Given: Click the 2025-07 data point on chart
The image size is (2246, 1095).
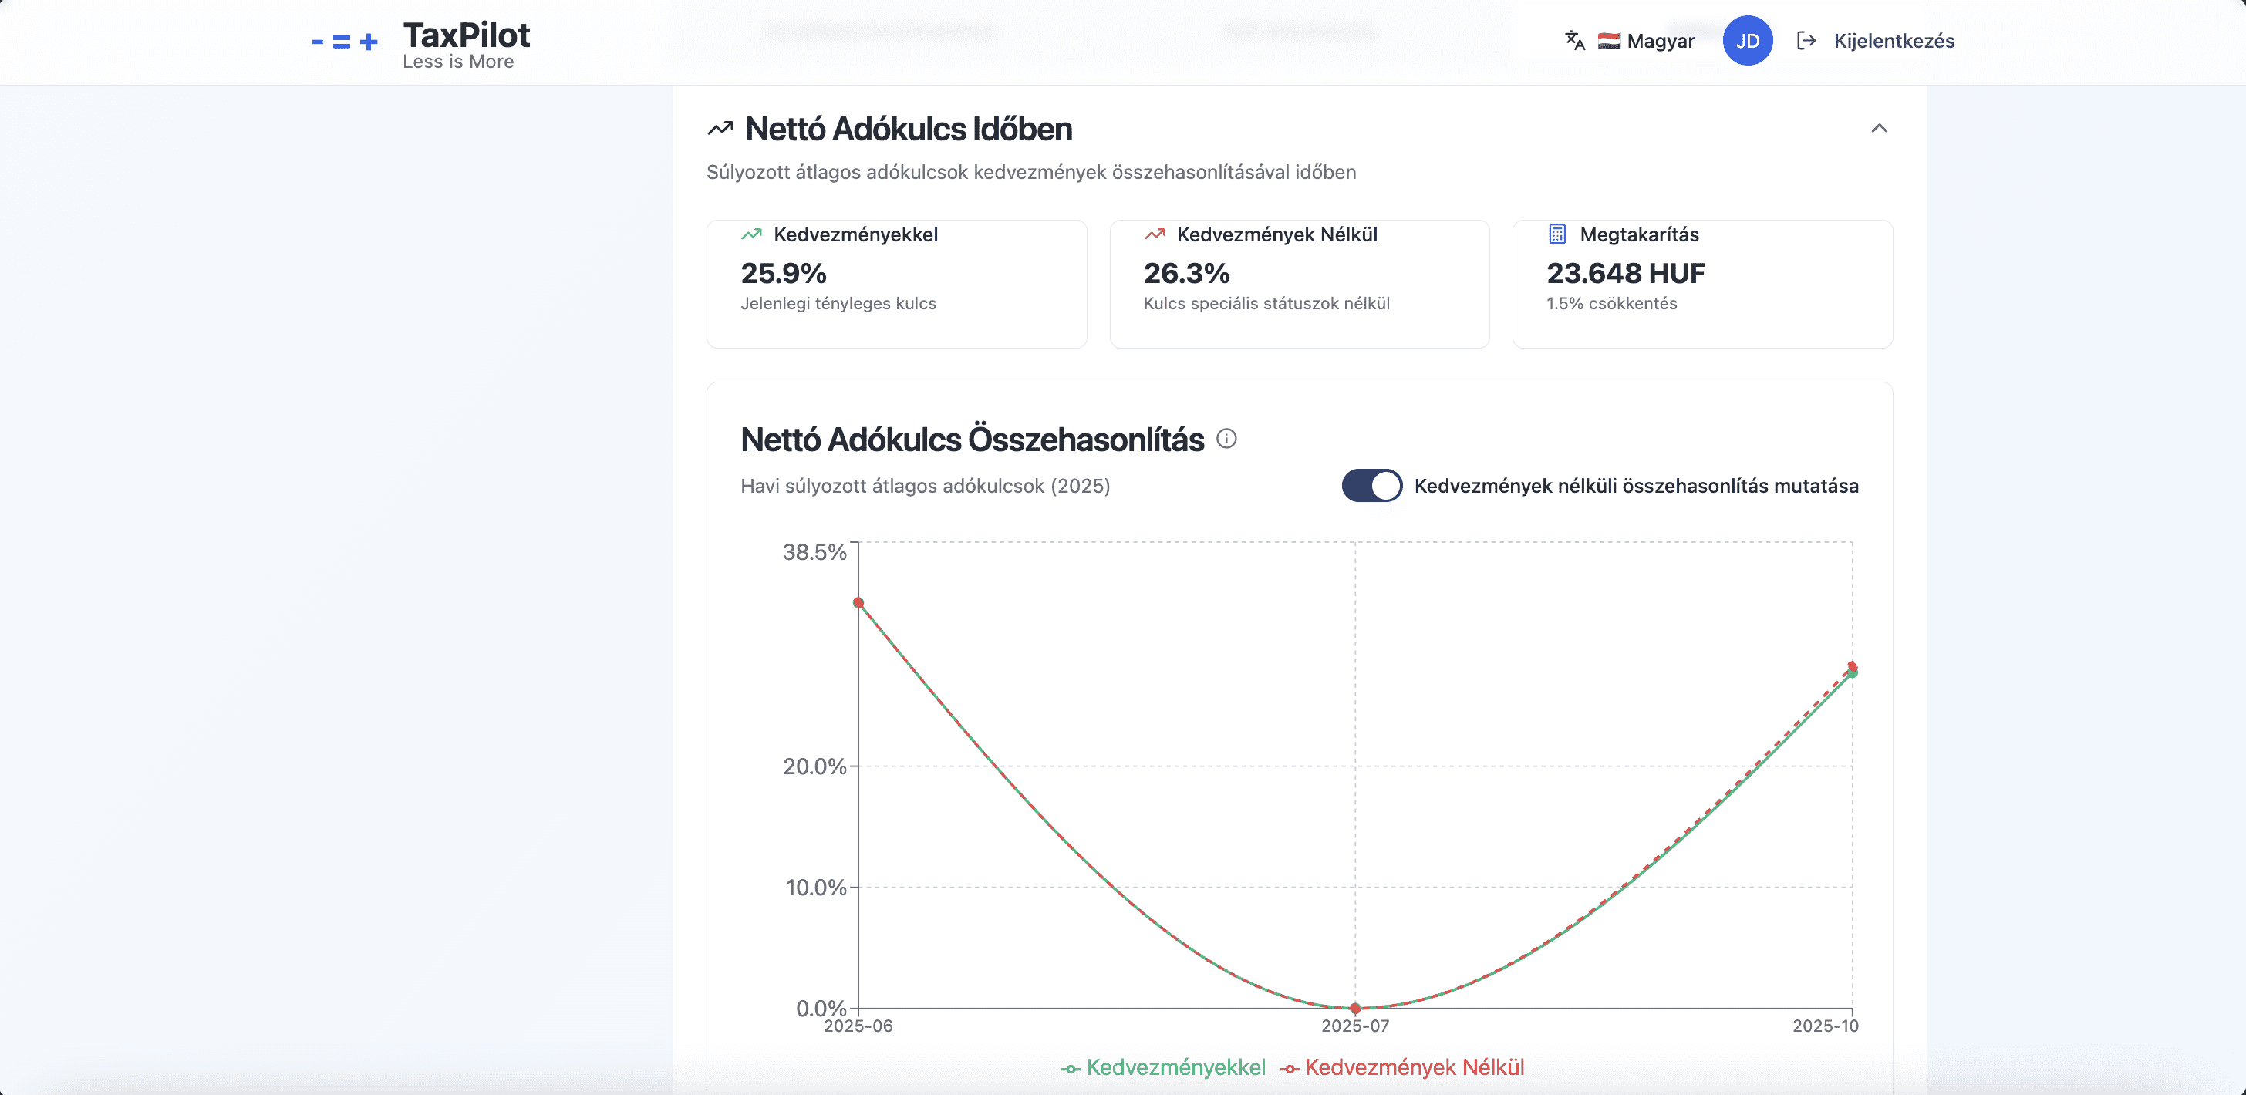Looking at the screenshot, I should click(x=1355, y=1008).
